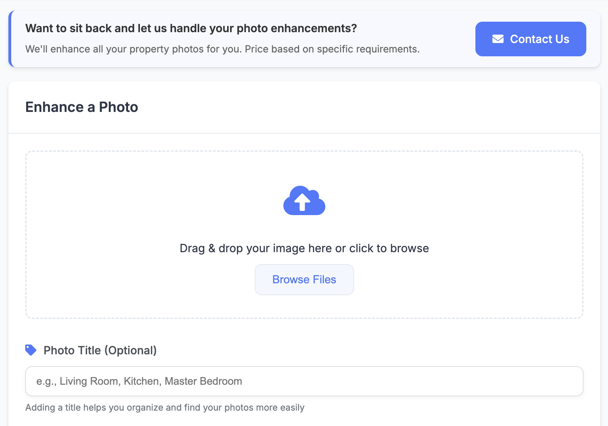Screen dimensions: 608x426
Task: Click the Contact Us button label
Action: pyautogui.click(x=539, y=39)
